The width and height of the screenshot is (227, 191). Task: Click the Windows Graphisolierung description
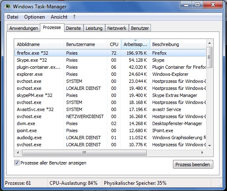[x=179, y=138]
